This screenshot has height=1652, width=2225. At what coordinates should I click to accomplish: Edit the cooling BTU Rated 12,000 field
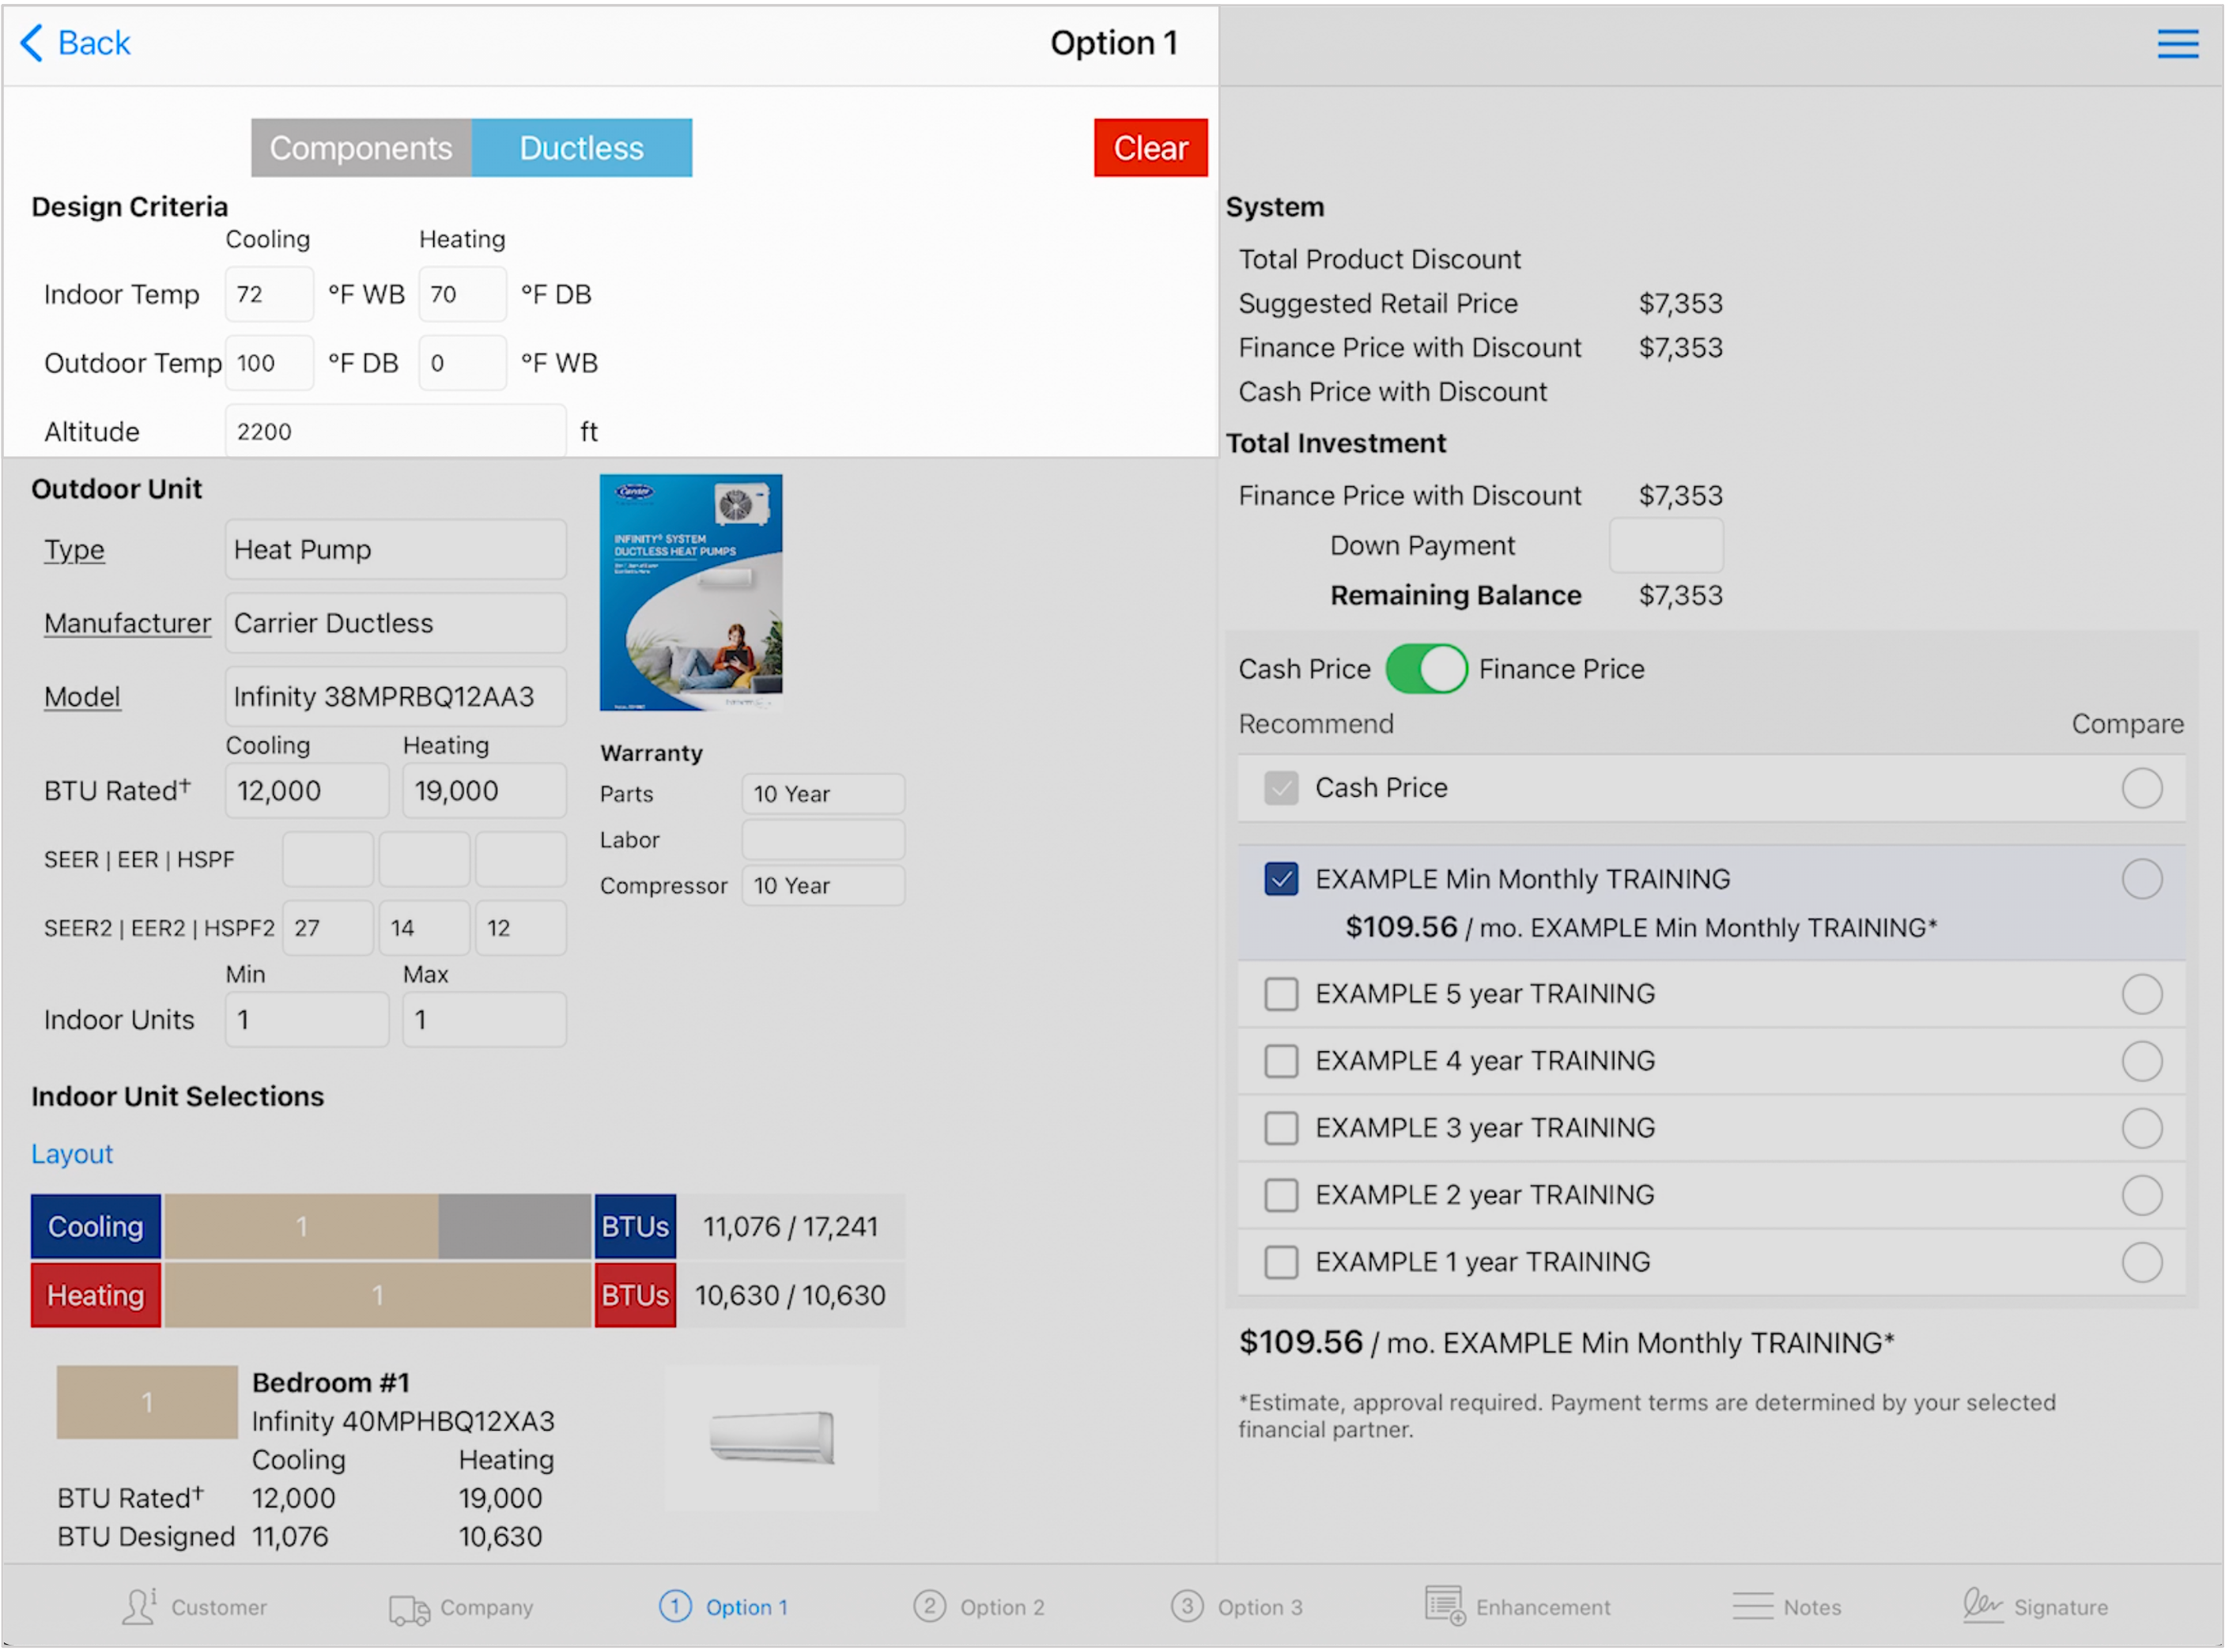point(307,791)
